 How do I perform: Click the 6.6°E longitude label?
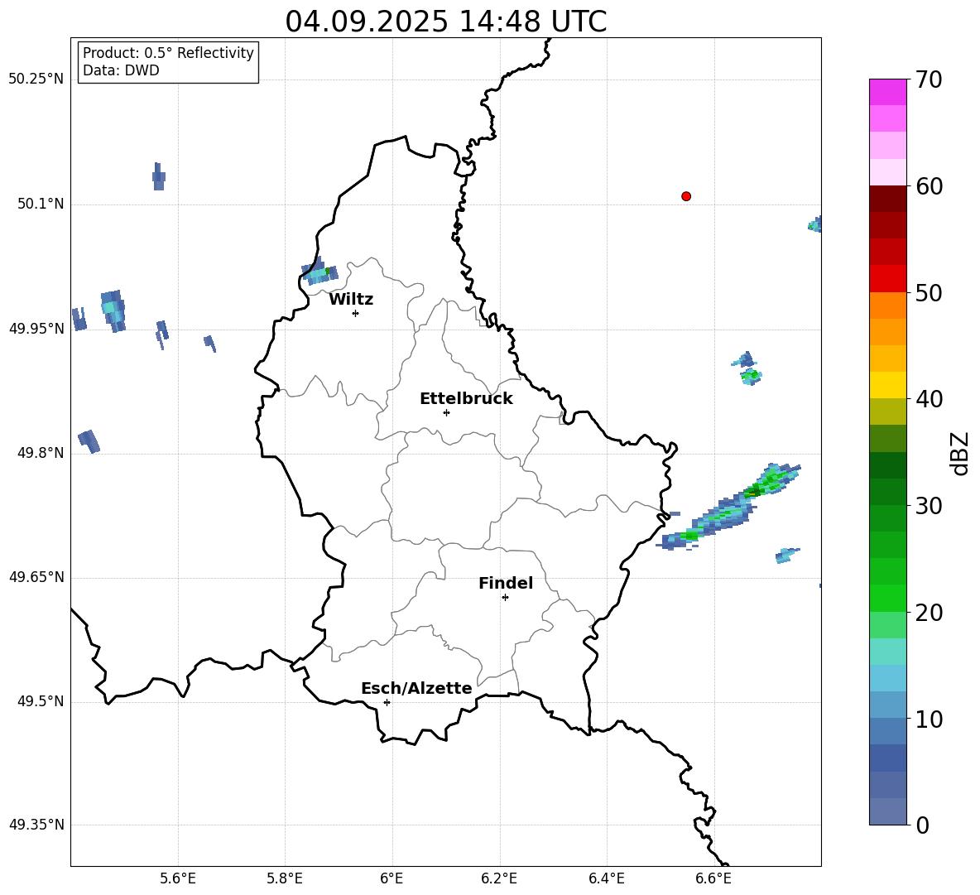tap(713, 878)
